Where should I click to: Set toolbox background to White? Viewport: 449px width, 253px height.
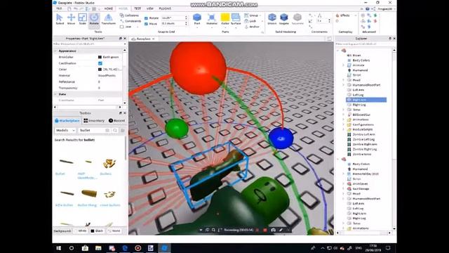point(80,231)
